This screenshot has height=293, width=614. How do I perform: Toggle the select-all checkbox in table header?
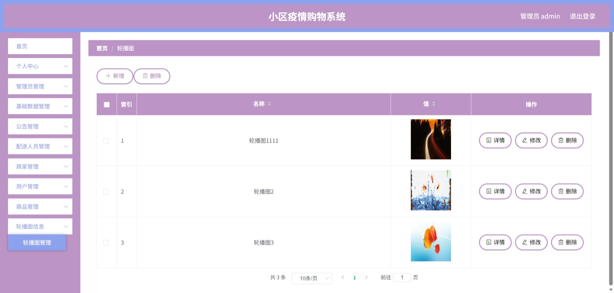click(107, 104)
